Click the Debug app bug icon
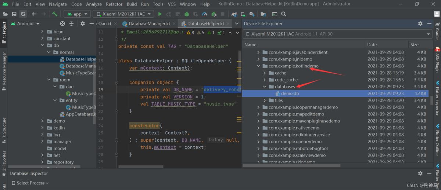 (x=187, y=14)
